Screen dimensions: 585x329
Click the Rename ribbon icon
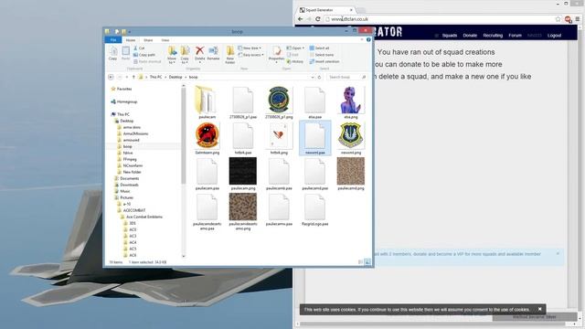213,53
